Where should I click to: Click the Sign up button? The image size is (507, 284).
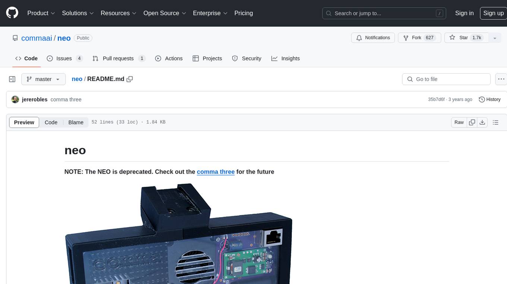tap(493, 13)
